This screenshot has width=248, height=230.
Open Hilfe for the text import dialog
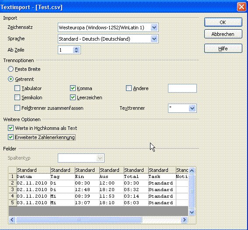223,49
